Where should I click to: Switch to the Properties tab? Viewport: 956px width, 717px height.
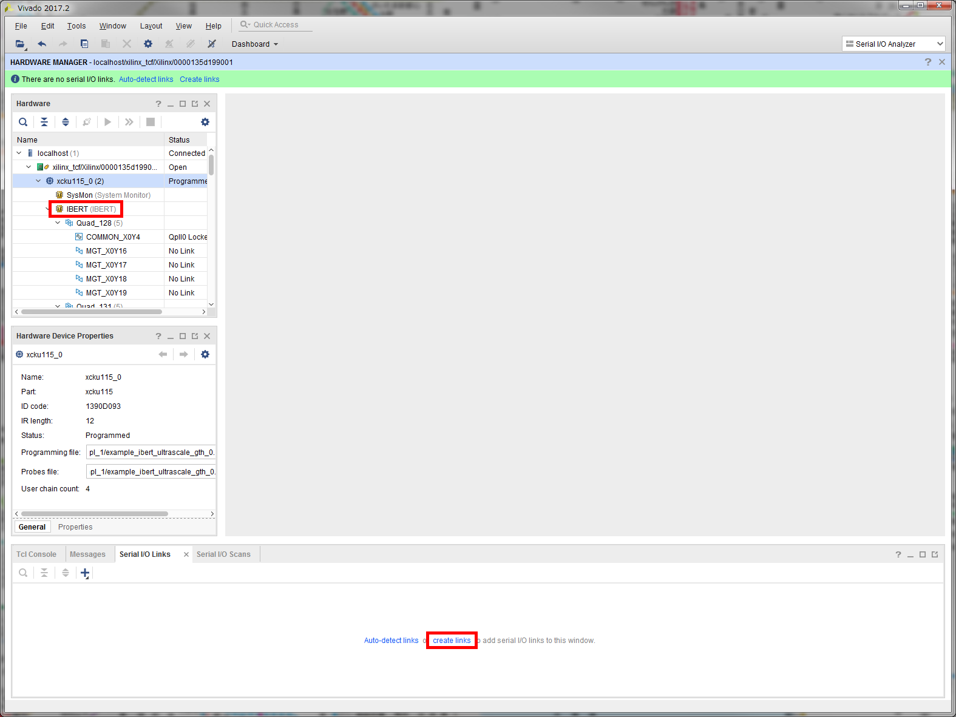(75, 527)
